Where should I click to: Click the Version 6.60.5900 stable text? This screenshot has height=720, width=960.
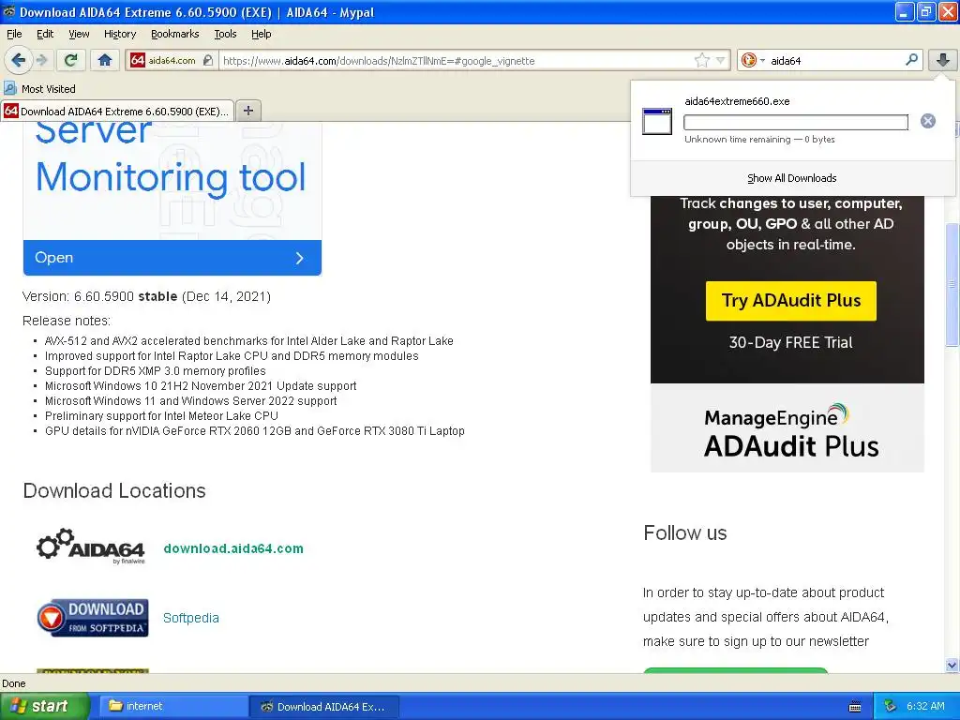pos(146,296)
